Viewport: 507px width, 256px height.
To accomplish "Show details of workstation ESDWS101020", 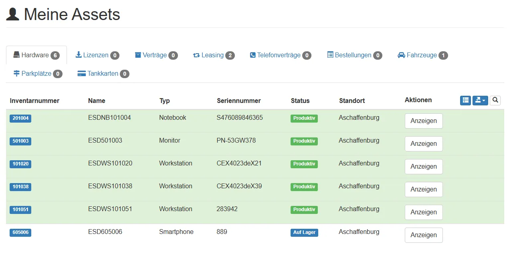I will pyautogui.click(x=424, y=167).
